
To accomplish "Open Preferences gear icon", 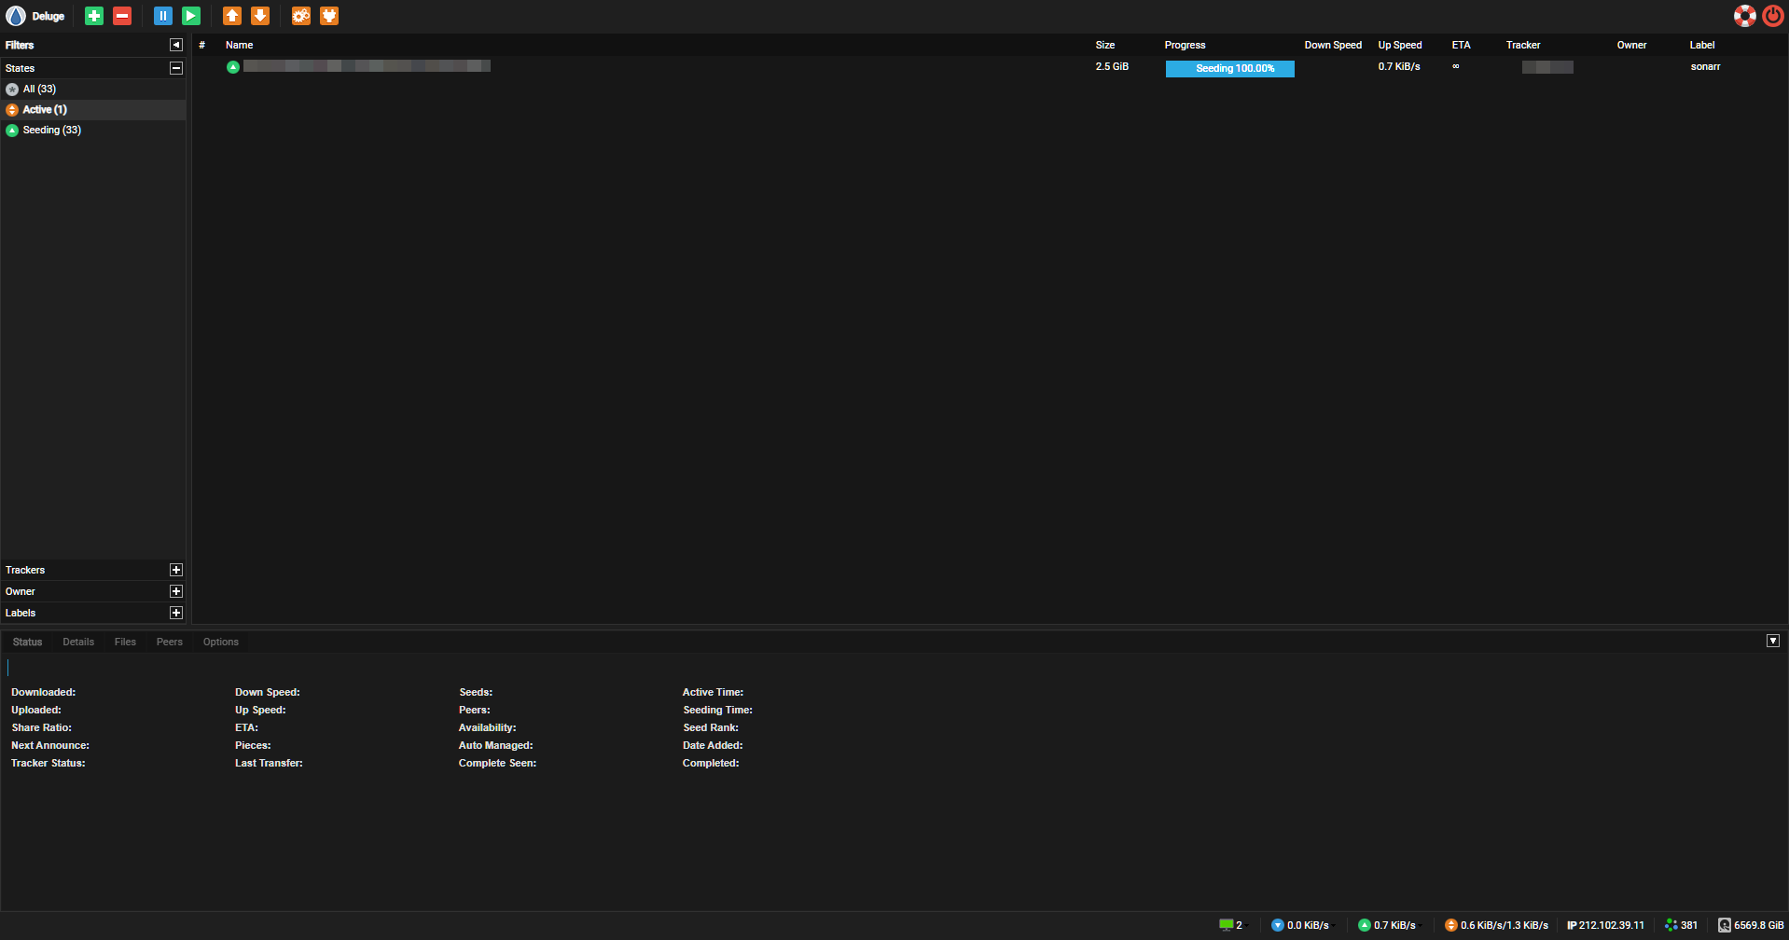I will (300, 16).
